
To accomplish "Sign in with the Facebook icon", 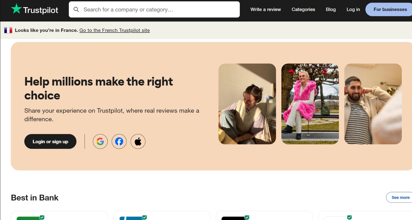I will click(119, 142).
